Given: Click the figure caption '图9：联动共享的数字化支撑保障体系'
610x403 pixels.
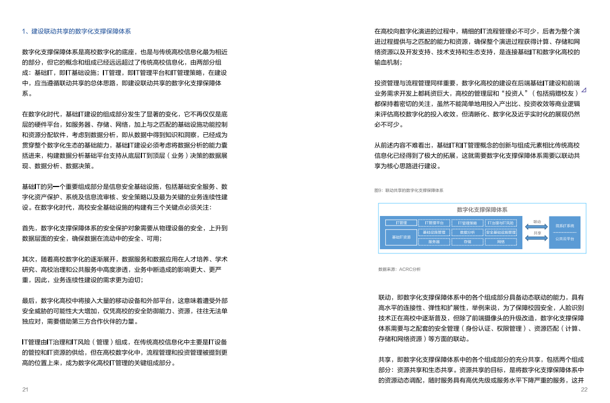Looking at the screenshot, I should point(408,190).
